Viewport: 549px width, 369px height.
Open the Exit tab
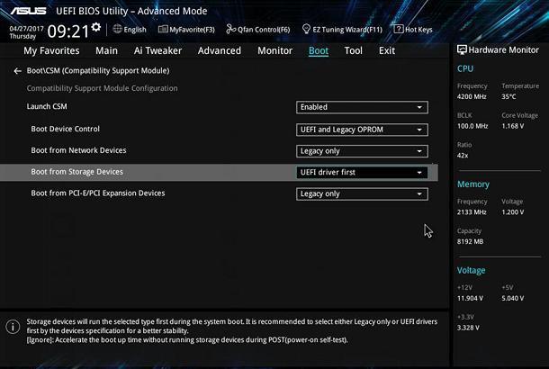click(387, 50)
